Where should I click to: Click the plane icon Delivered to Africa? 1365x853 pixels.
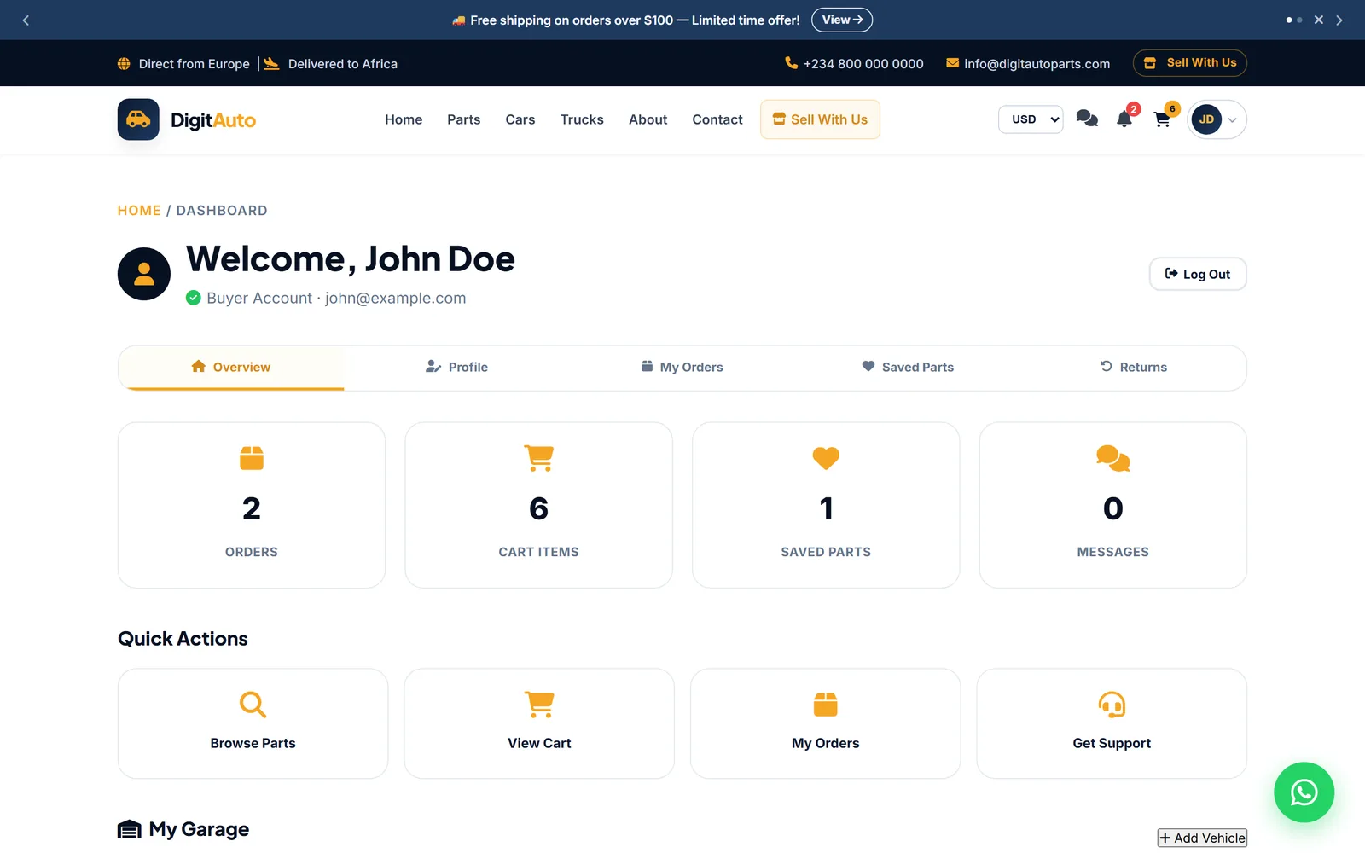pyautogui.click(x=271, y=63)
